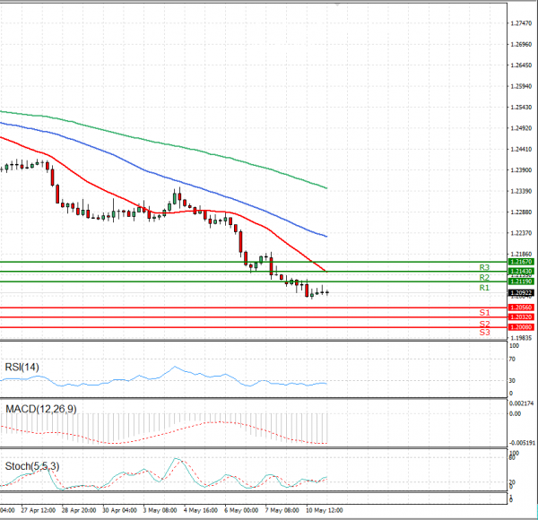The image size is (538, 520).
Task: Select the RSI scale value 70
Action: pyautogui.click(x=512, y=360)
